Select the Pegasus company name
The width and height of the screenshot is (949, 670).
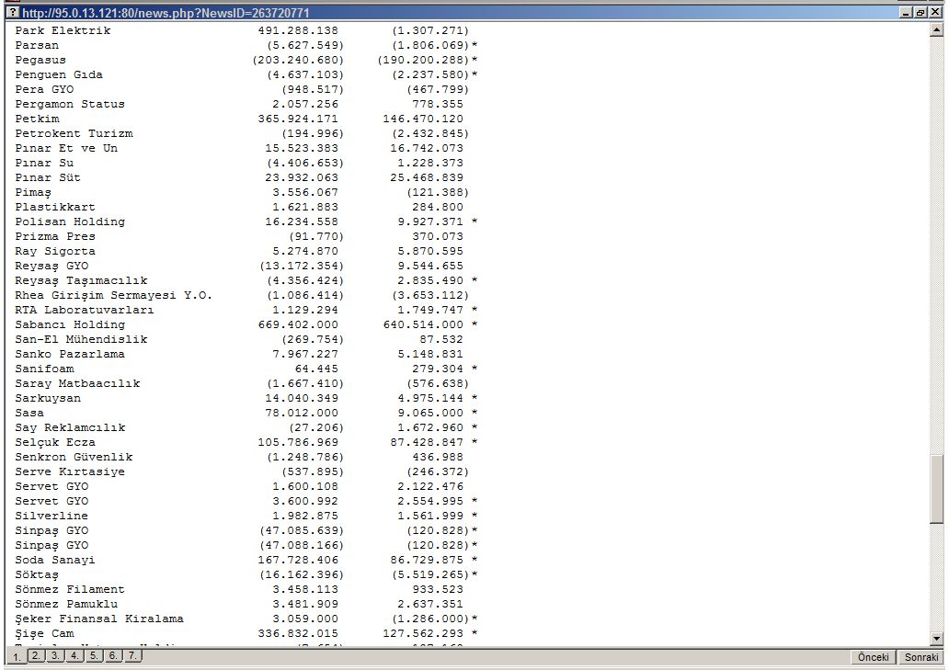(40, 60)
